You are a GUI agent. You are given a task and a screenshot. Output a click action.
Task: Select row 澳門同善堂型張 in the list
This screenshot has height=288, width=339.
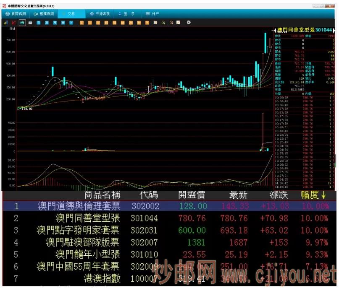169,218
